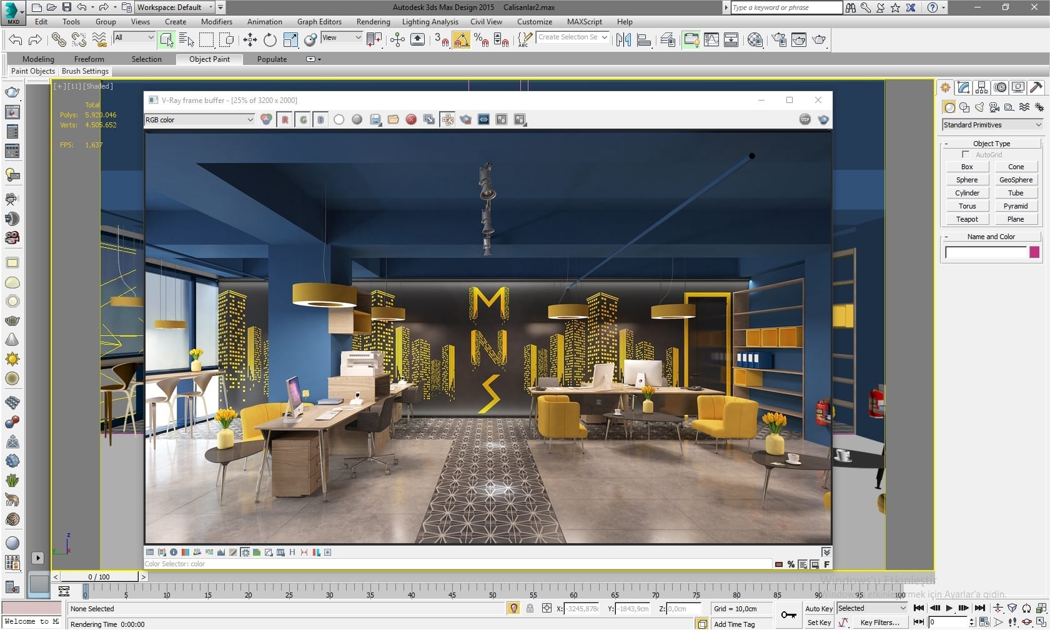Select the Move tool in main toolbar
The height and width of the screenshot is (630, 1050).
[x=250, y=40]
